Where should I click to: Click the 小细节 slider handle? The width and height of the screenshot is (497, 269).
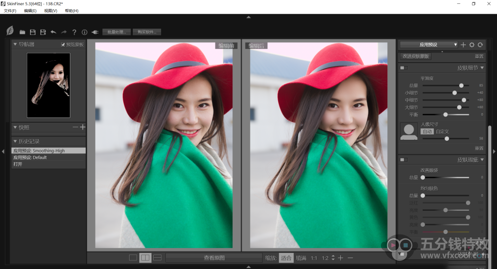pyautogui.click(x=454, y=93)
